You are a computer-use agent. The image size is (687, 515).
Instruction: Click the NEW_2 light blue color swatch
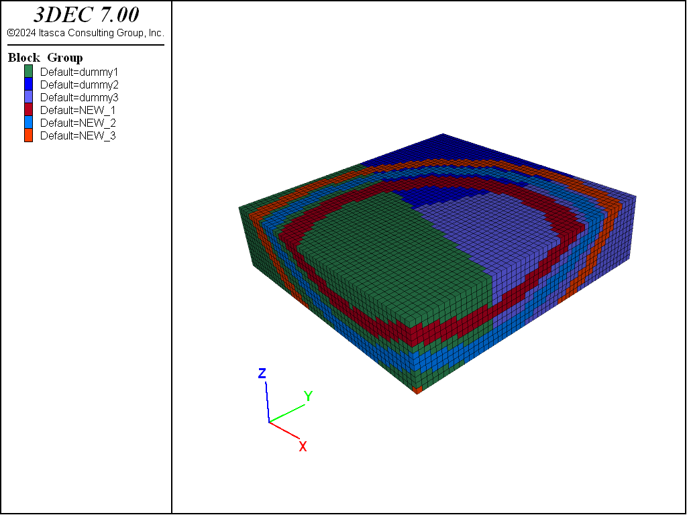pos(28,122)
